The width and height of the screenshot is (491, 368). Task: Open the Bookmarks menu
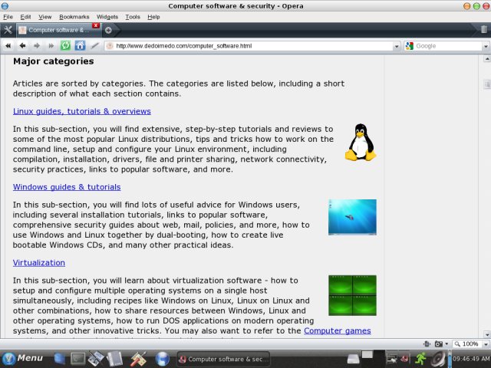[74, 17]
